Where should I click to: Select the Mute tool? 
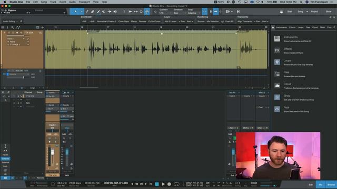point(104,12)
